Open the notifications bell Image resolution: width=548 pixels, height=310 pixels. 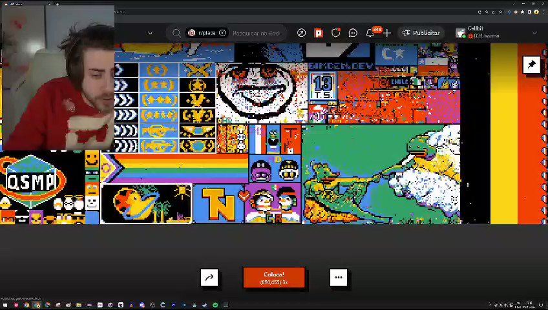370,33
